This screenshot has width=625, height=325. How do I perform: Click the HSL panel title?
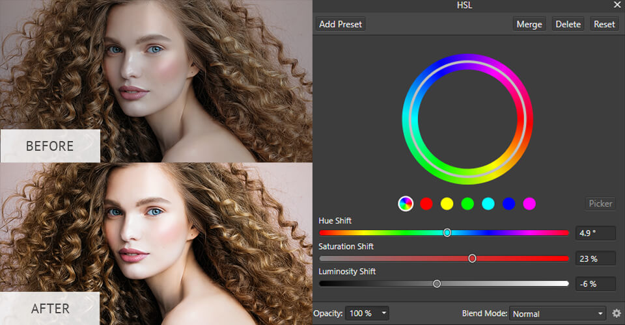coord(464,5)
